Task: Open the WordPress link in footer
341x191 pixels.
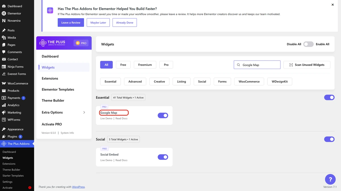Action: point(78,187)
